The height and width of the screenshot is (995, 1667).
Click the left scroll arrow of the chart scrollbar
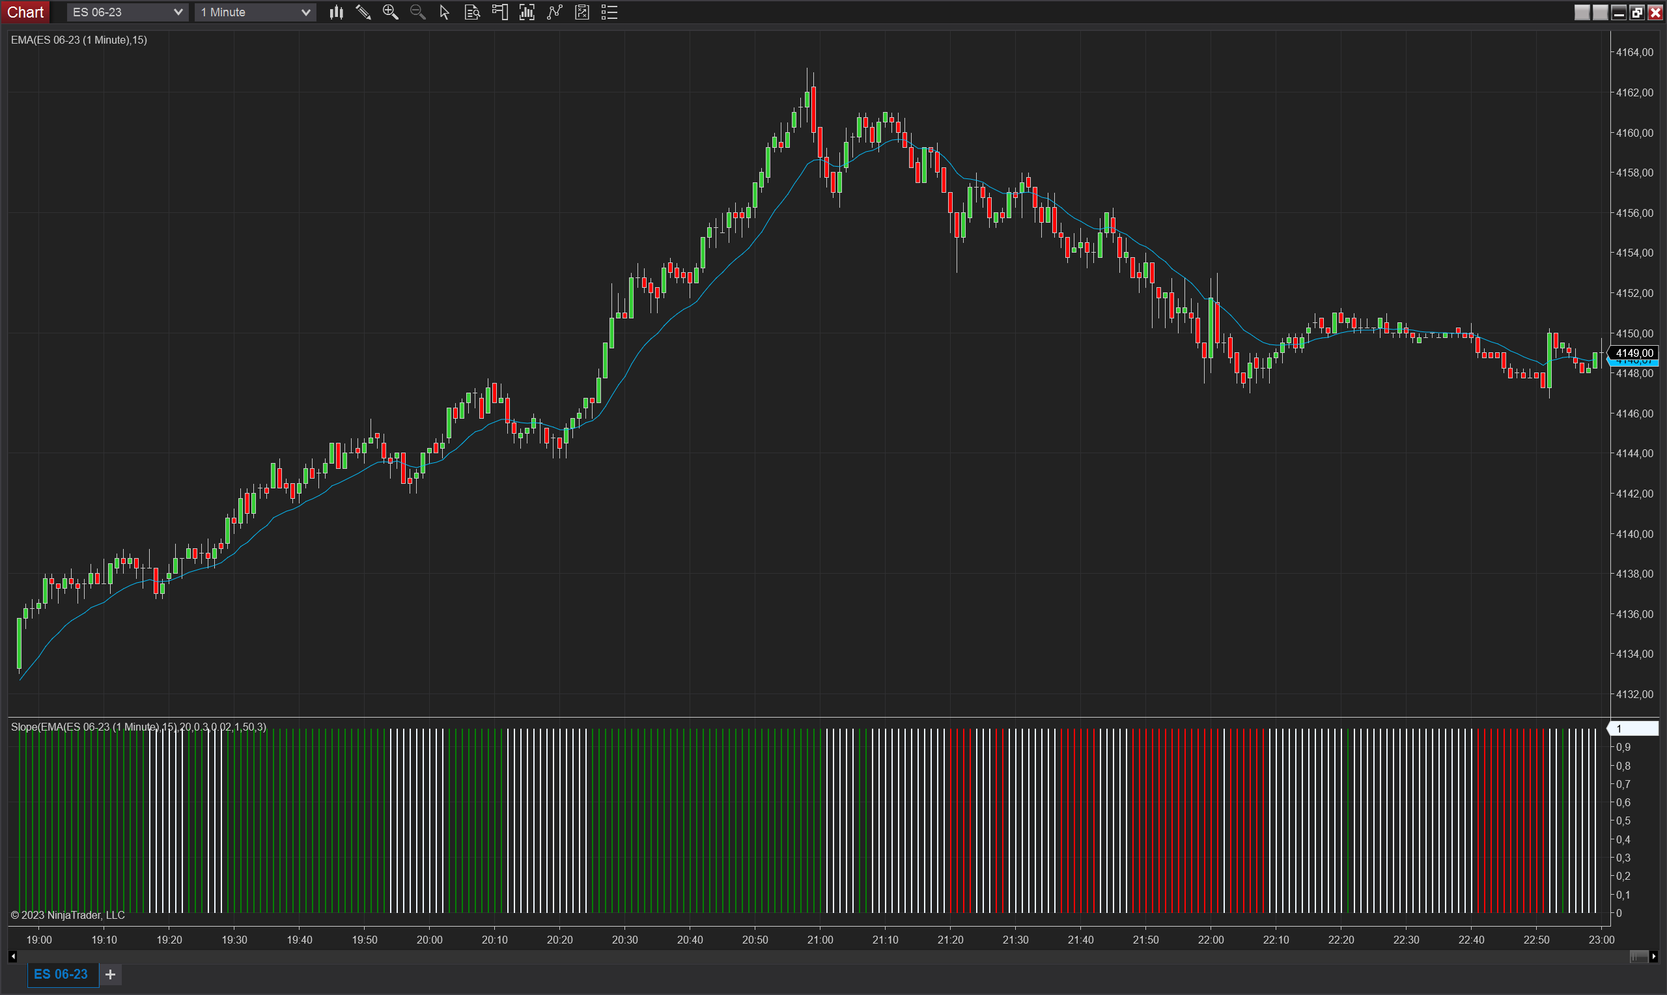tap(13, 957)
